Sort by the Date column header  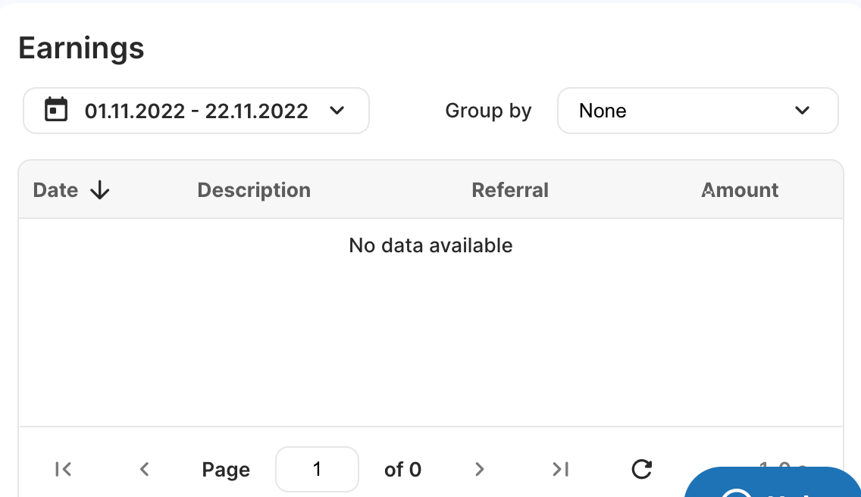click(x=55, y=190)
